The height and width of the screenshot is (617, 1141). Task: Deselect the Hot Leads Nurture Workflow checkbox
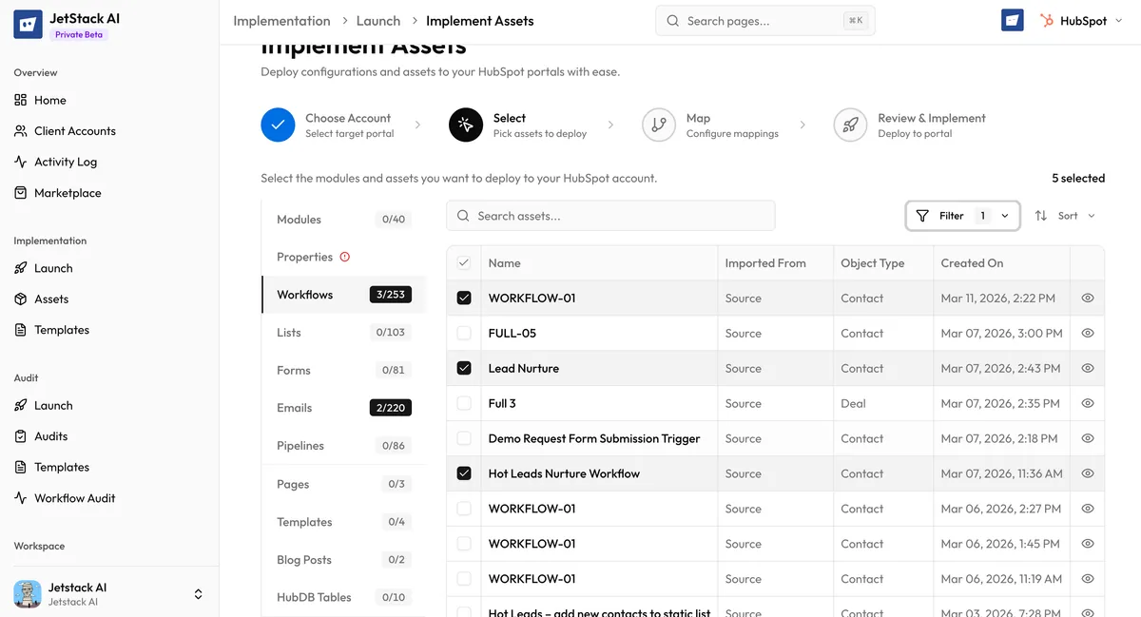[x=463, y=473]
